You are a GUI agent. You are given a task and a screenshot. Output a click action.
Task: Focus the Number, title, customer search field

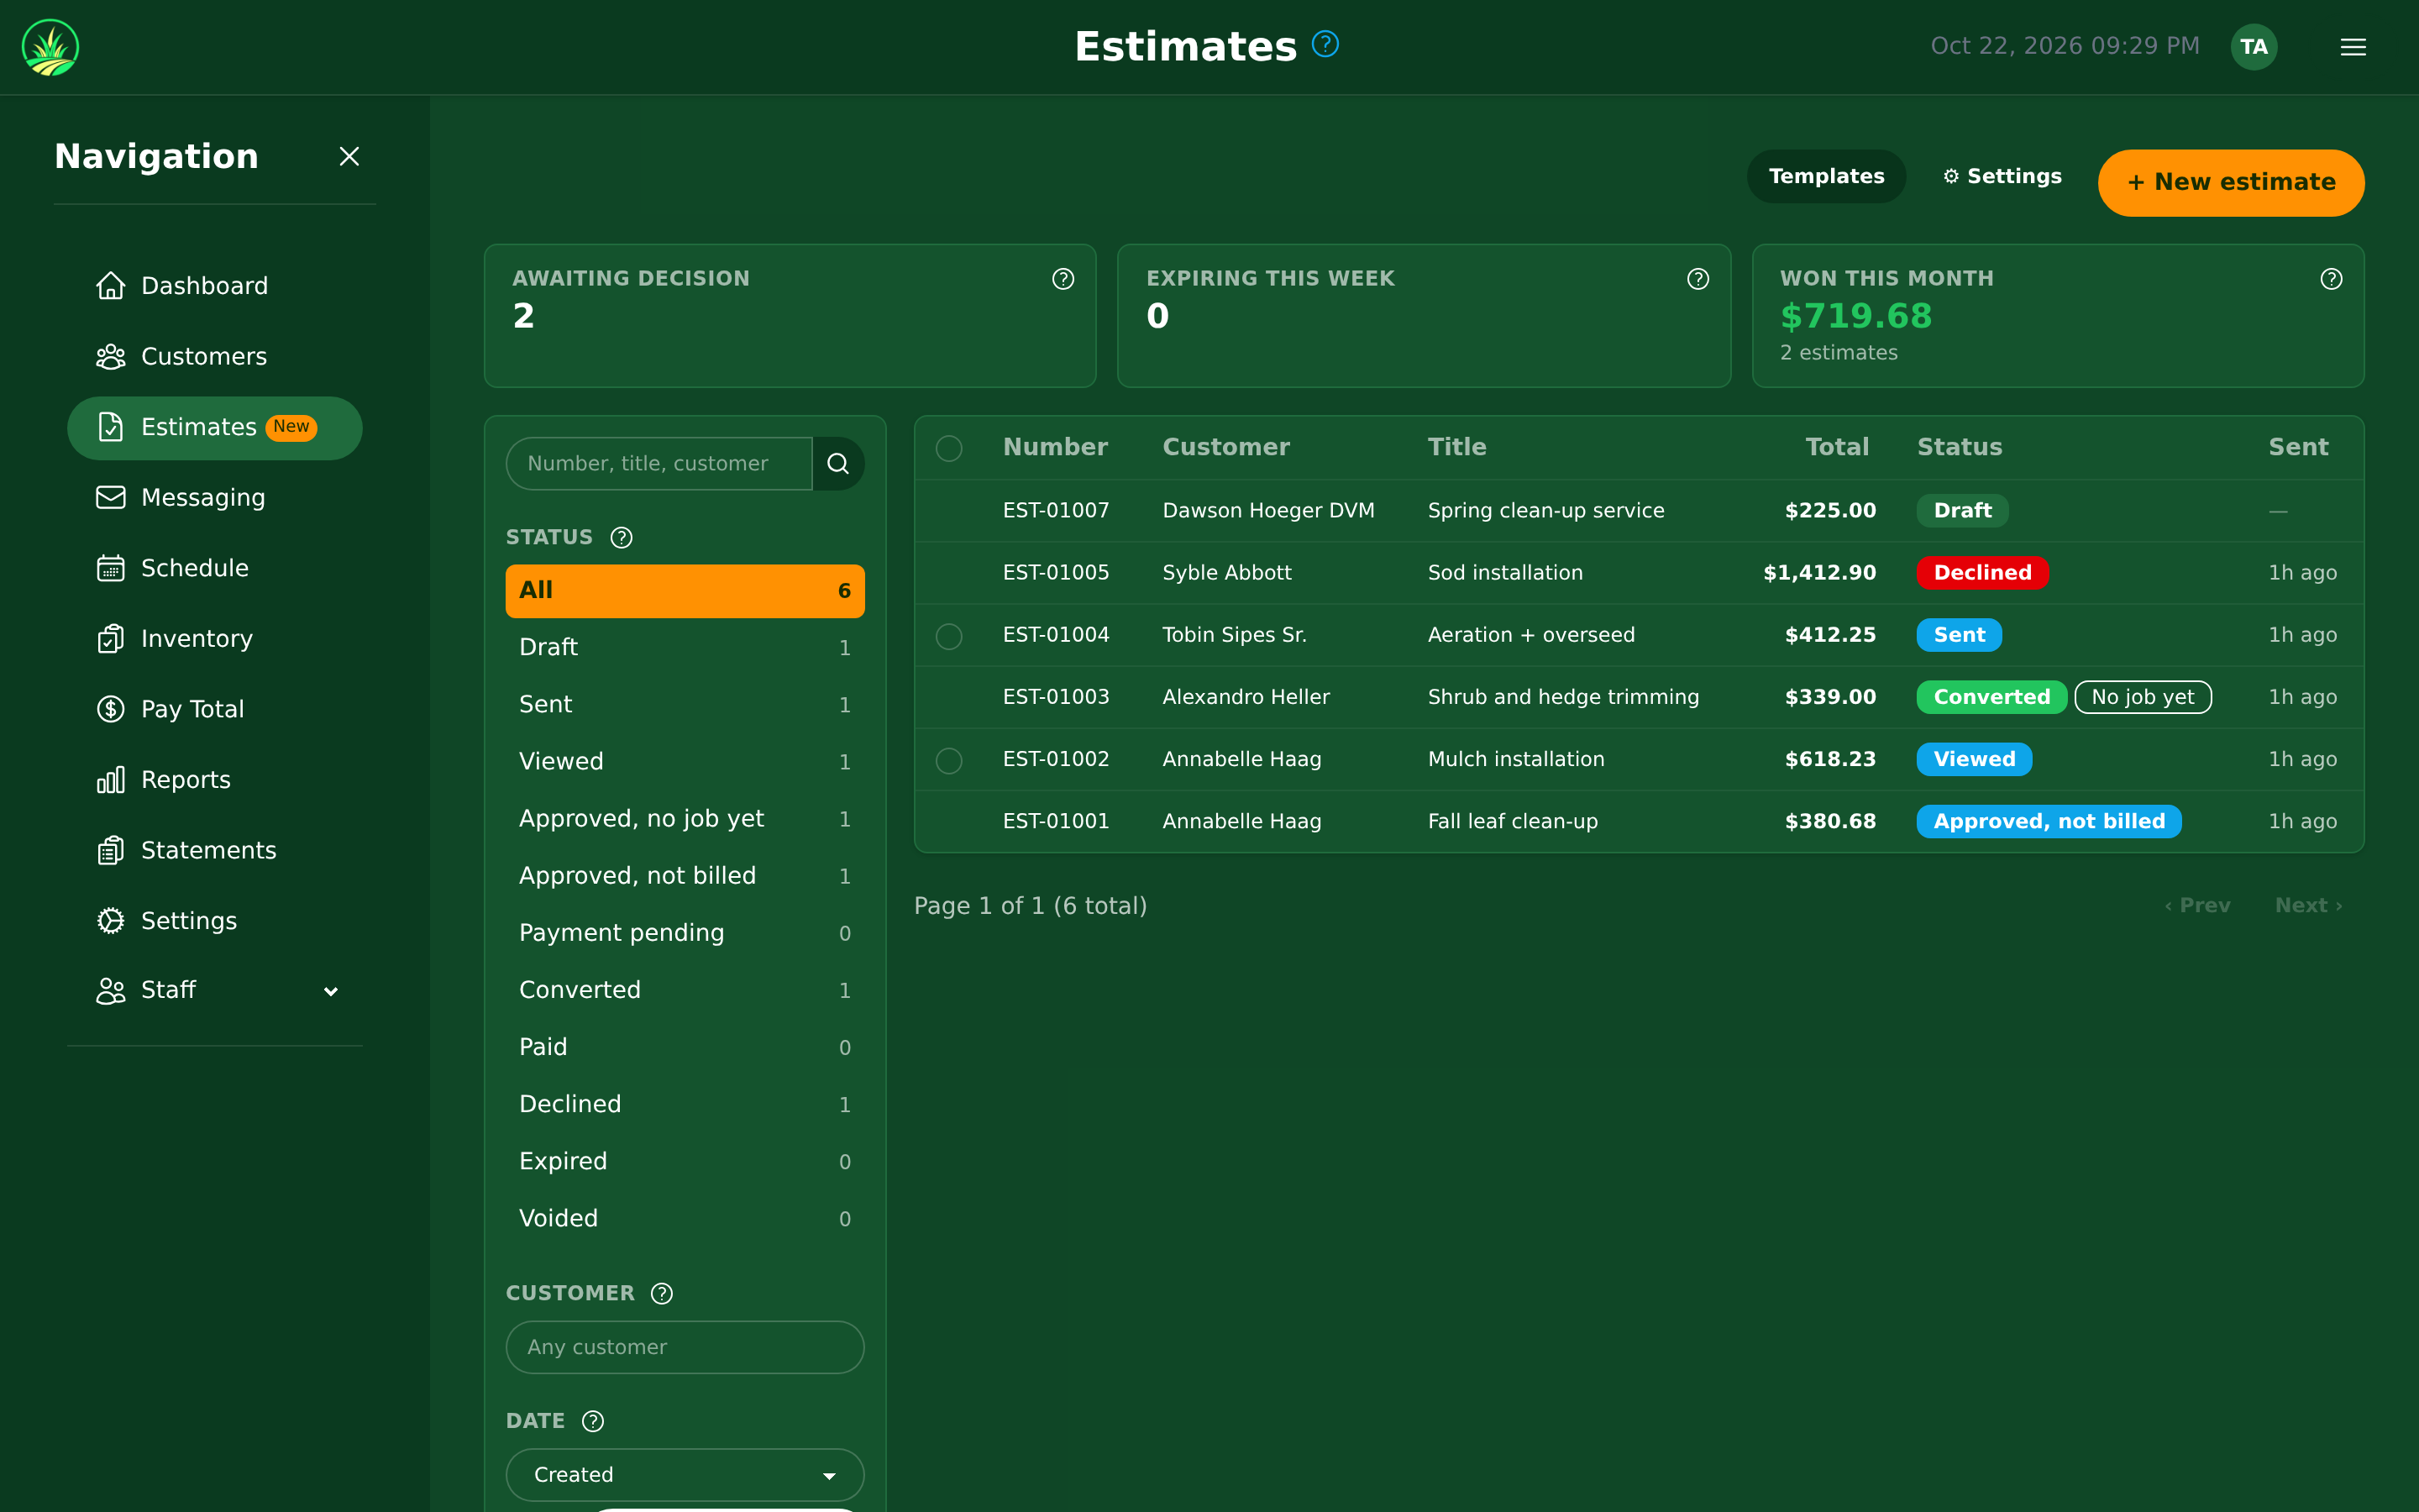[x=659, y=464]
